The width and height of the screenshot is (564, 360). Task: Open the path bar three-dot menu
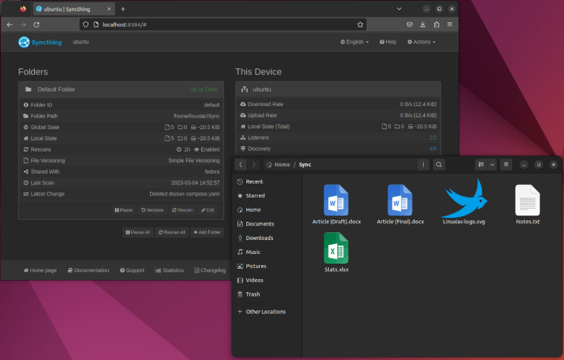pyautogui.click(x=423, y=165)
